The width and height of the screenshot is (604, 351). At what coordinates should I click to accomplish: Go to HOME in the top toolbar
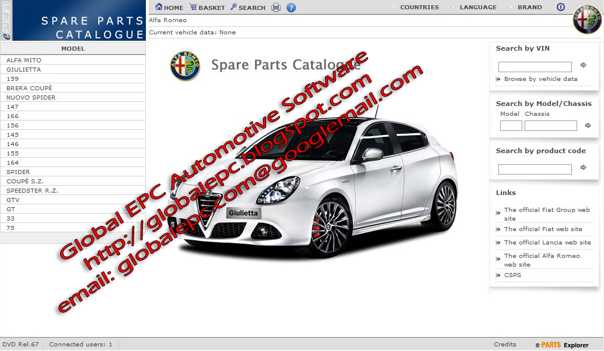pos(169,8)
